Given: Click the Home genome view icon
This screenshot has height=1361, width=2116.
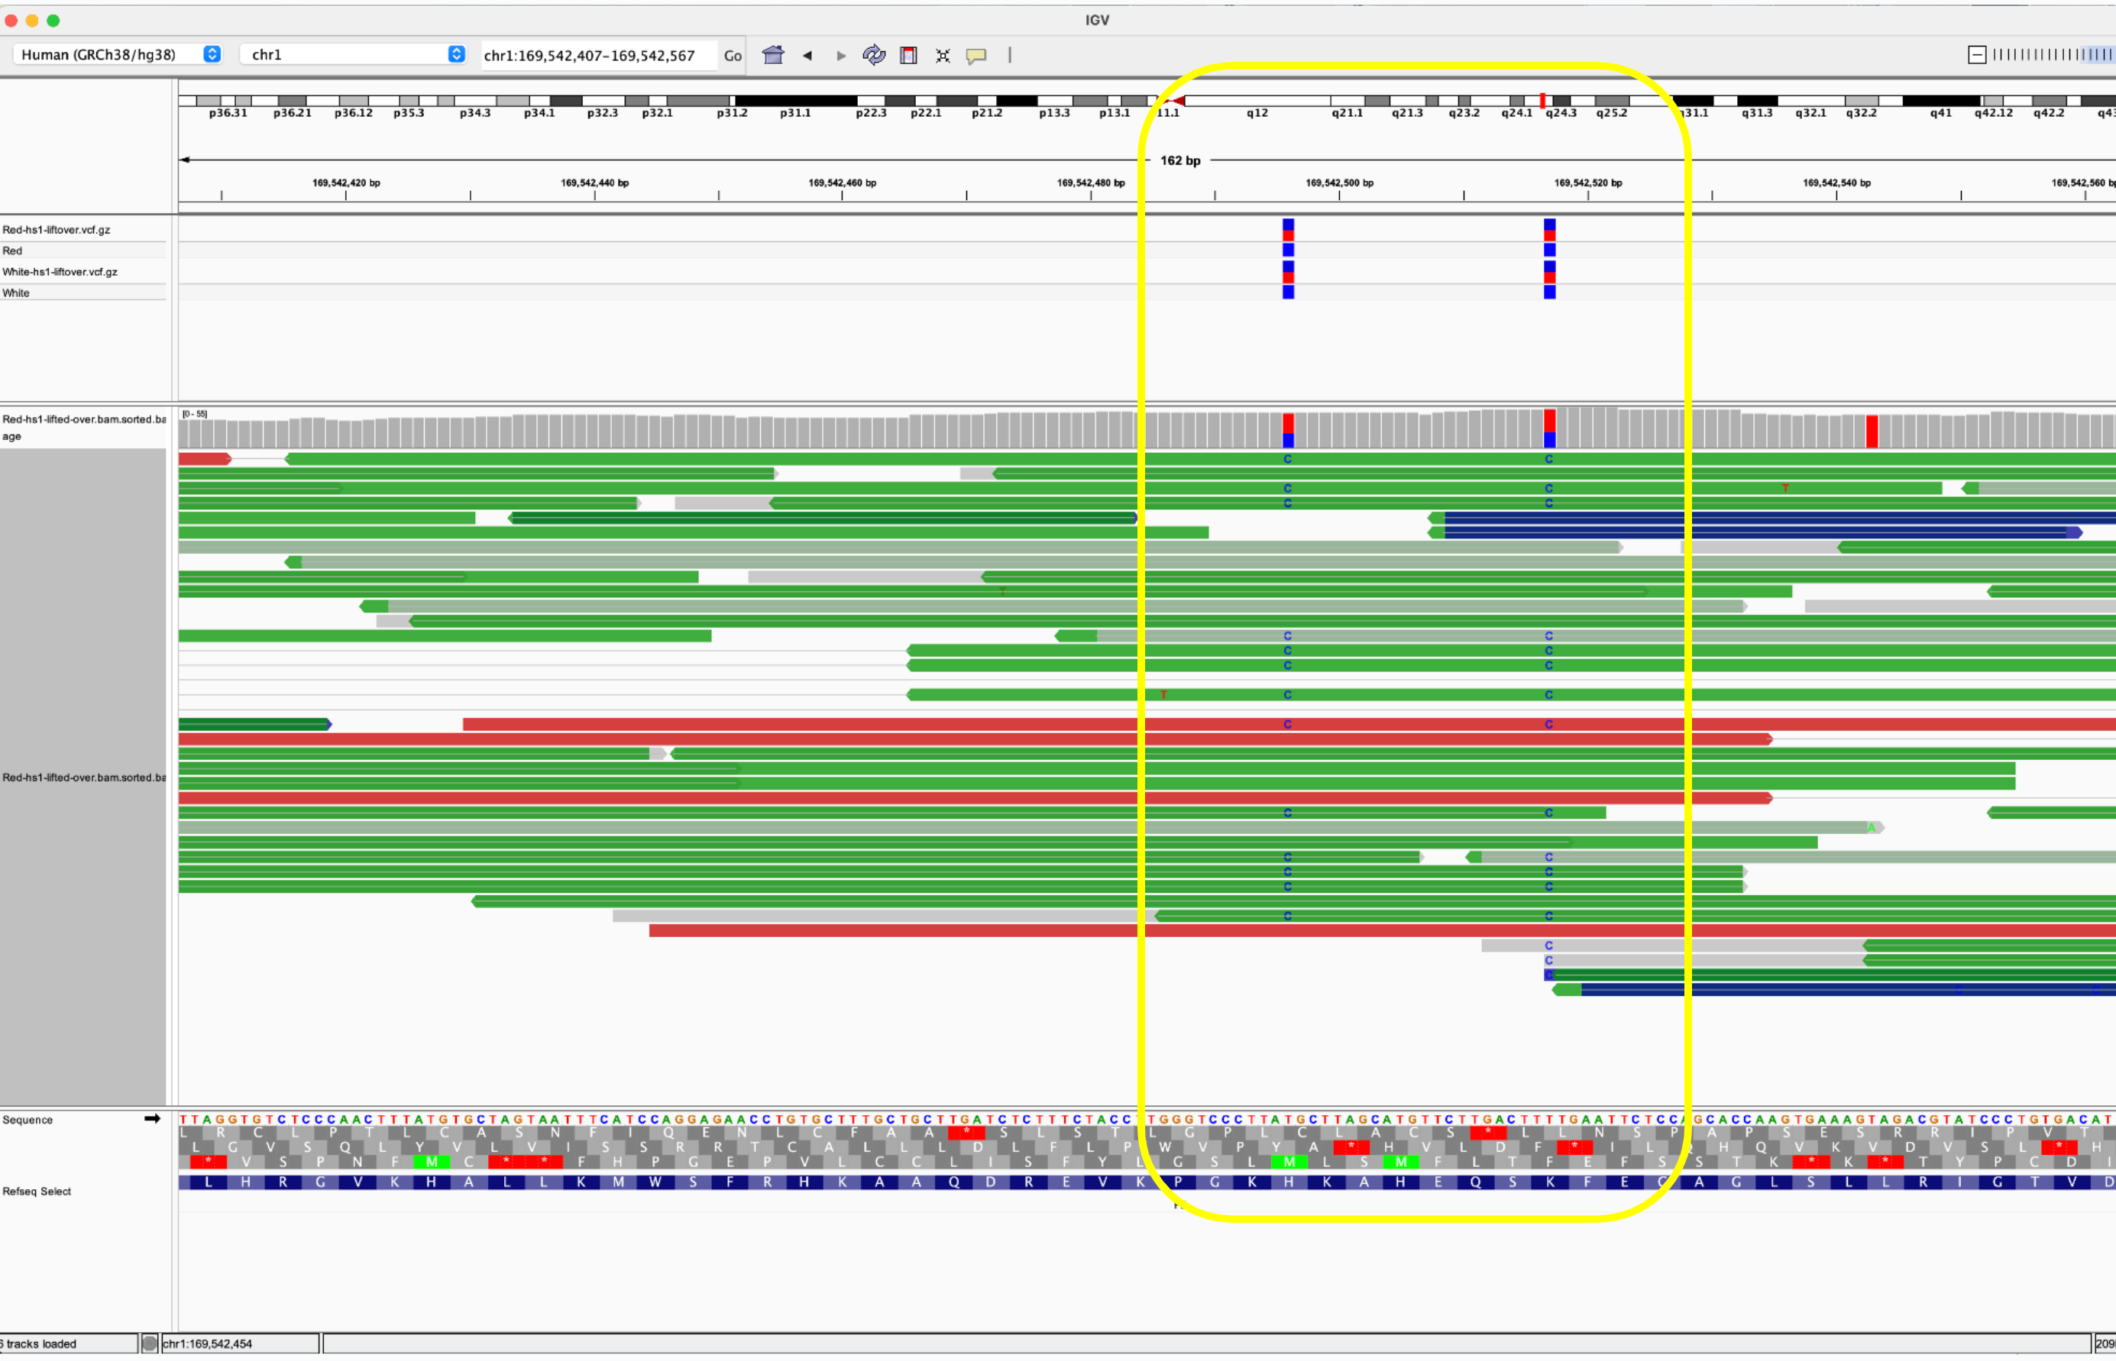Looking at the screenshot, I should pos(772,56).
